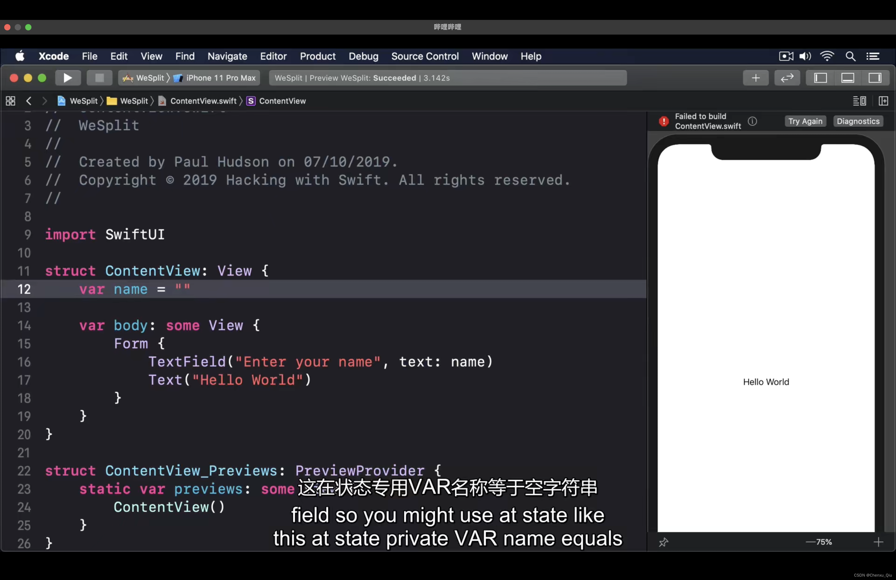Viewport: 896px width, 580px height.
Task: Click the Run play button
Action: coord(68,78)
